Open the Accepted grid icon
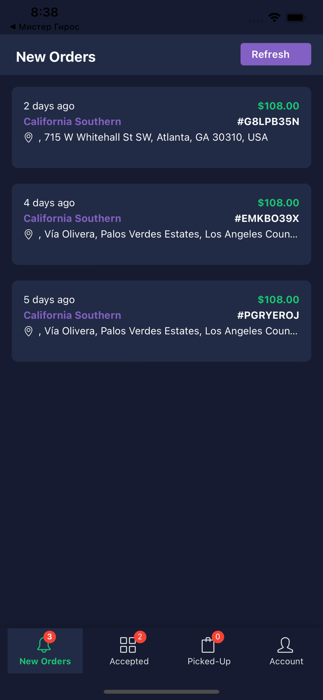323x700 pixels. click(x=128, y=645)
